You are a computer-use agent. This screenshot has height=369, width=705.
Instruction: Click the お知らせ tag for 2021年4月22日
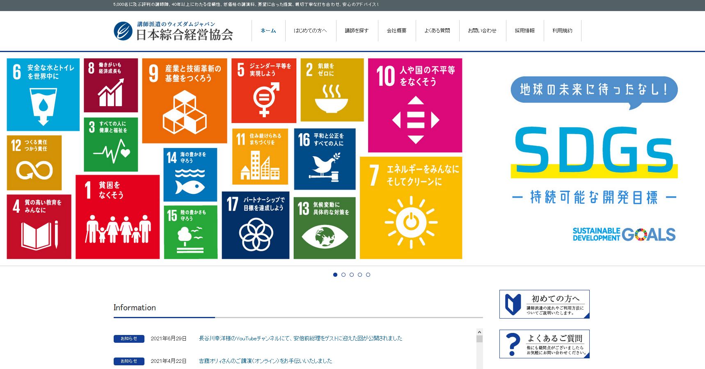(129, 361)
